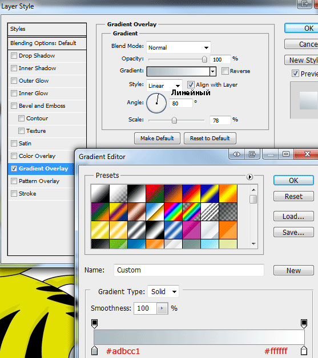Open Blending Options: Default
The height and width of the screenshot is (358, 318).
tap(47, 43)
